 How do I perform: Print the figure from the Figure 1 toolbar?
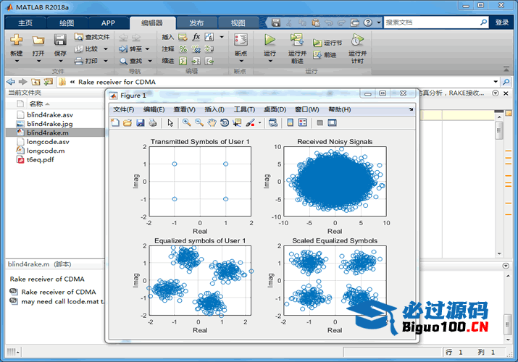pos(152,123)
